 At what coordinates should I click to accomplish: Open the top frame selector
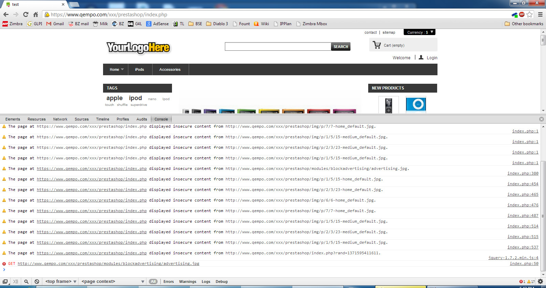[x=61, y=282]
